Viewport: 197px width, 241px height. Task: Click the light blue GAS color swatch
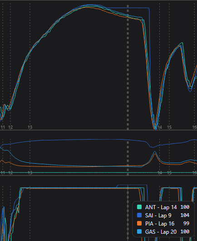coord(139,231)
